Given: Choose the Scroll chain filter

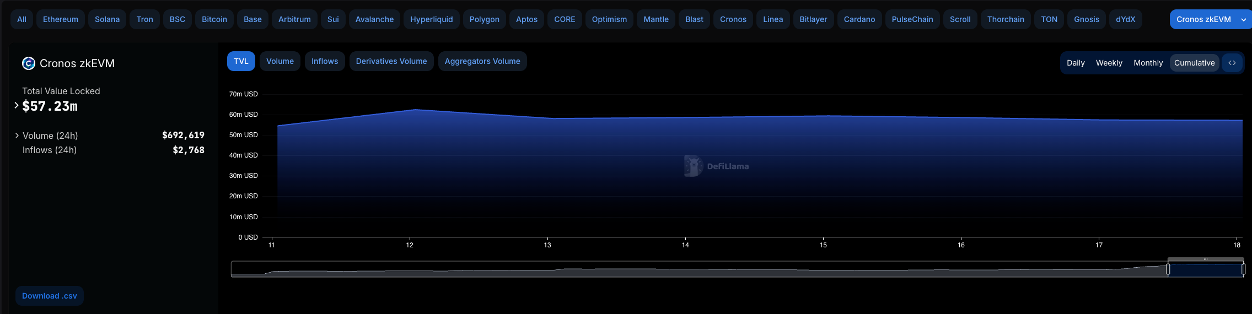Looking at the screenshot, I should pos(960,19).
